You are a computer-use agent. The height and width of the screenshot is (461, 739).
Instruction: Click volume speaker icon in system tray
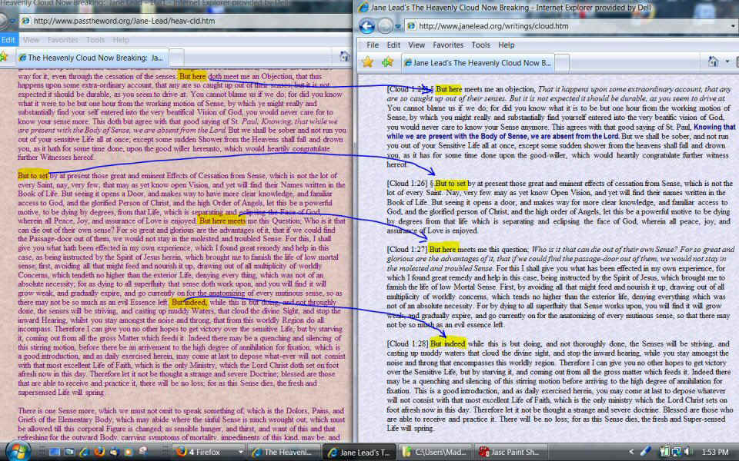point(688,452)
